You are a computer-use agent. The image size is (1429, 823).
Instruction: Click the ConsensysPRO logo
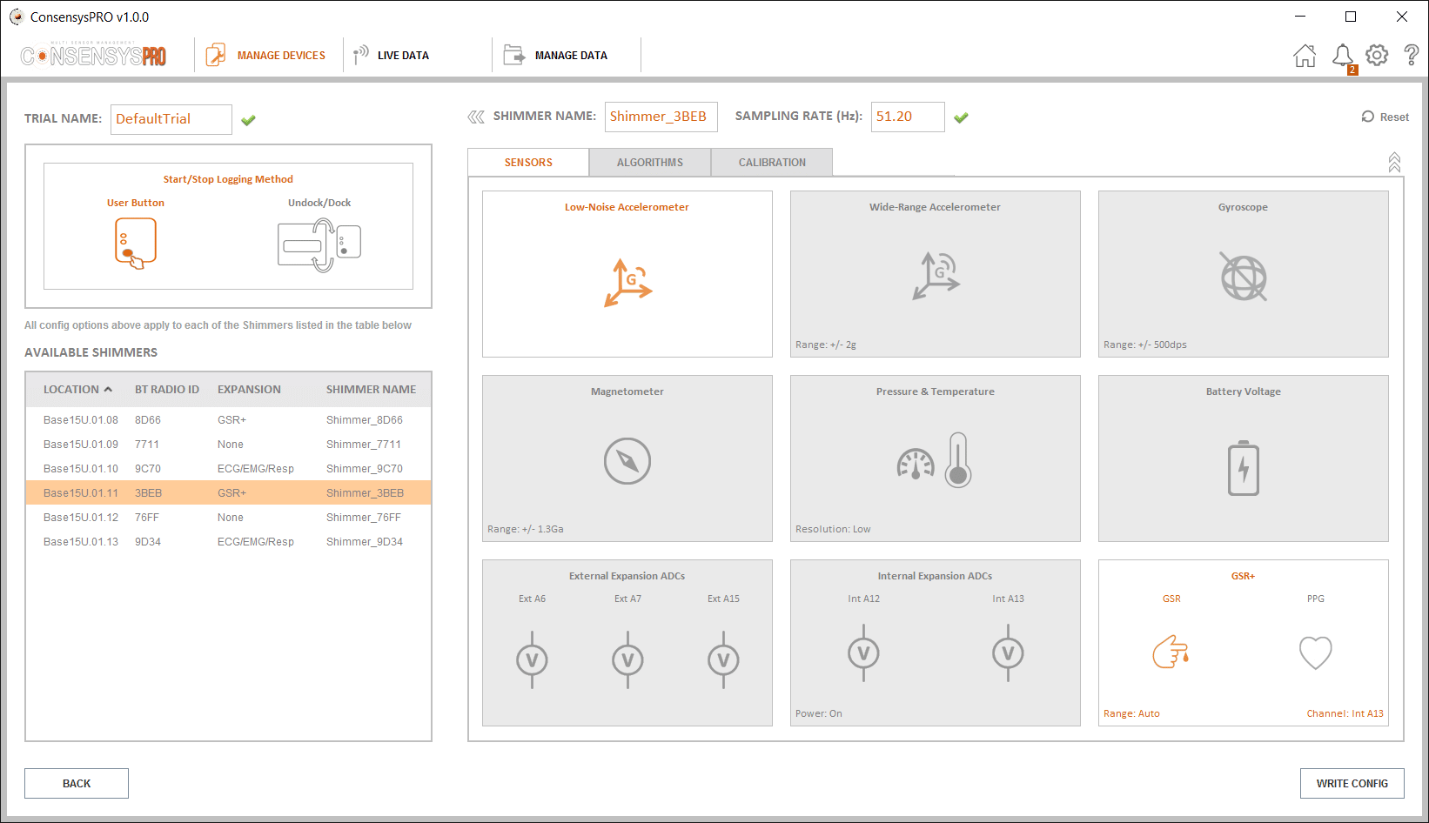(x=93, y=56)
